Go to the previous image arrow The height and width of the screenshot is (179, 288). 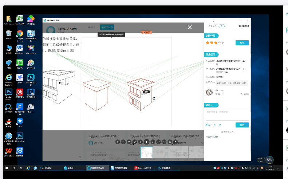coord(141,142)
